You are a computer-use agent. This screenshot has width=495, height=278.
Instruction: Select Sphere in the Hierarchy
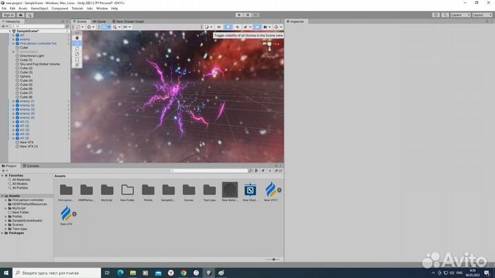pos(25,76)
